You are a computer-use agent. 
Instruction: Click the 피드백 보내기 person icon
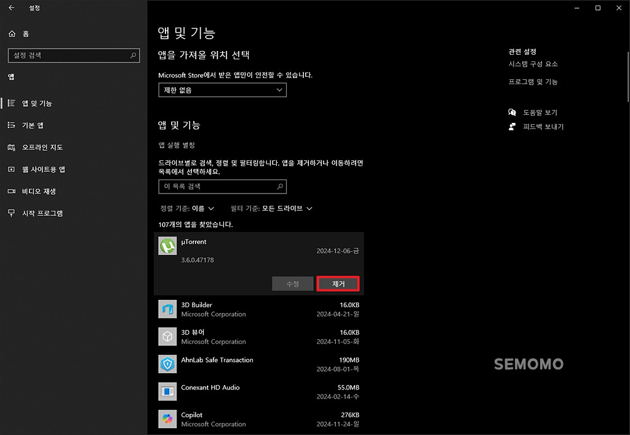512,127
